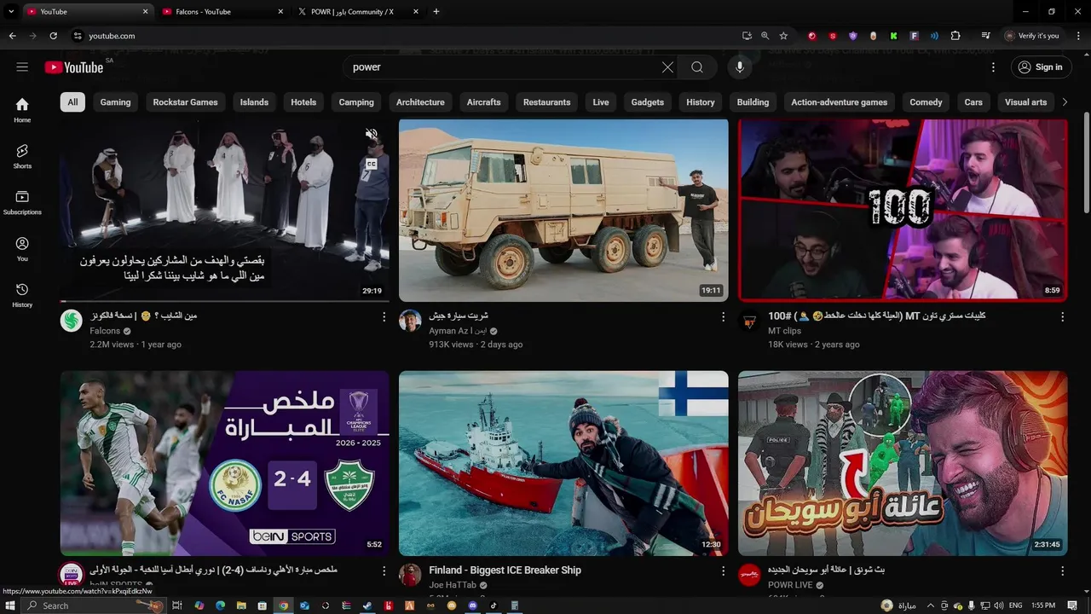The width and height of the screenshot is (1091, 614).
Task: Select the Rockstar Games filter chip
Action: pos(185,102)
